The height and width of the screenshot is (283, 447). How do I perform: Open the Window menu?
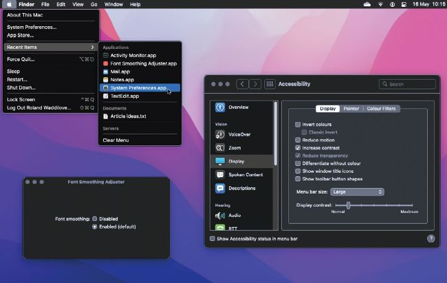coord(113,4)
